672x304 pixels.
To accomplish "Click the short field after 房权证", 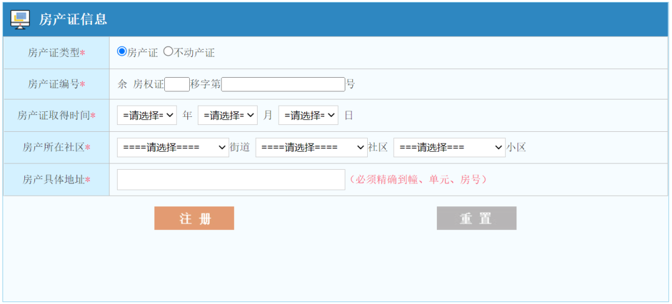I will tap(177, 84).
